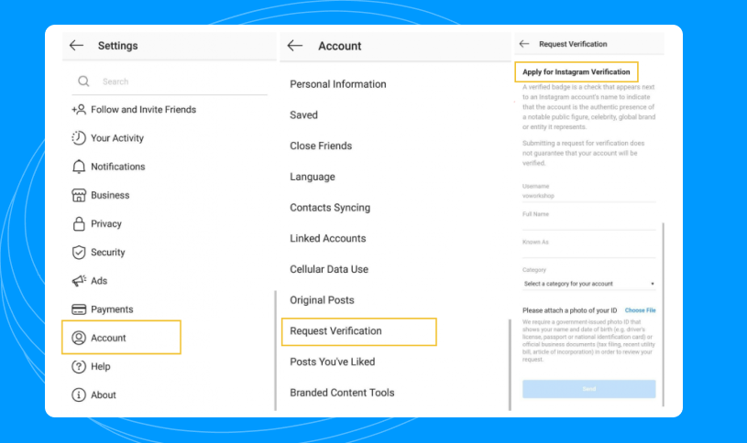
Task: Click 'Please attach a photo of your ID' text
Action: click(x=569, y=310)
